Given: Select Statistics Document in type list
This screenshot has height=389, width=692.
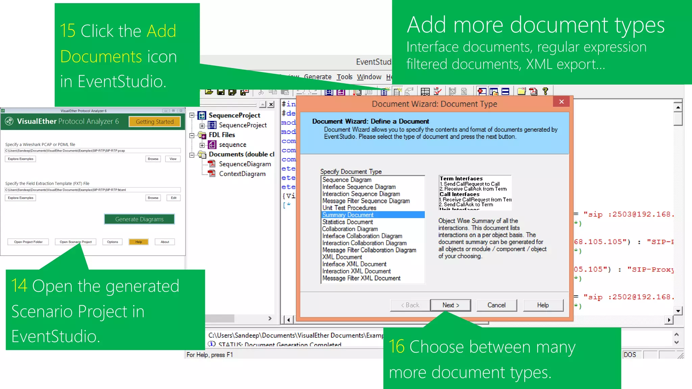Looking at the screenshot, I should pyautogui.click(x=347, y=222).
